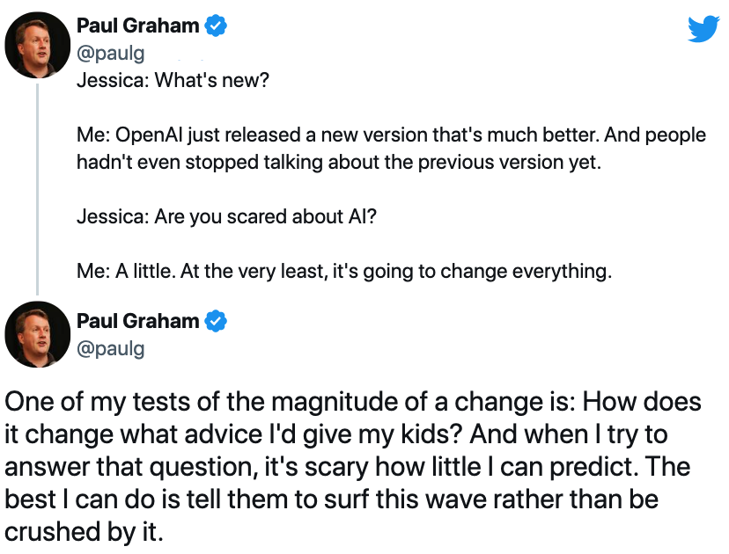Click the line ending "previous version yet."
729x554 pixels.
pos(339,163)
